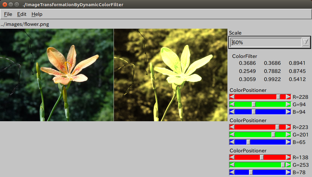Image resolution: width=312 pixels, height=177 pixels.
Task: Click the G=253 green slider thumb
Action: coord(283,165)
